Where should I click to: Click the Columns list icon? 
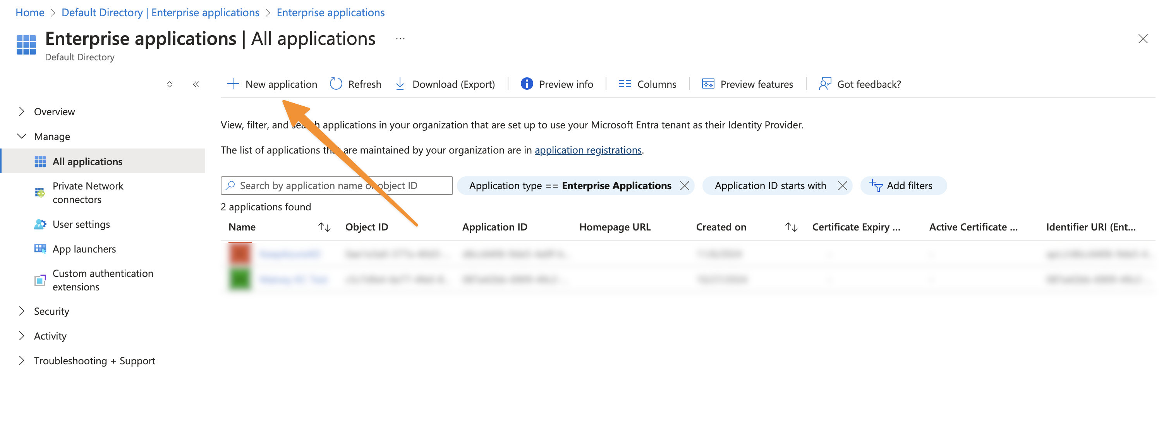coord(625,84)
